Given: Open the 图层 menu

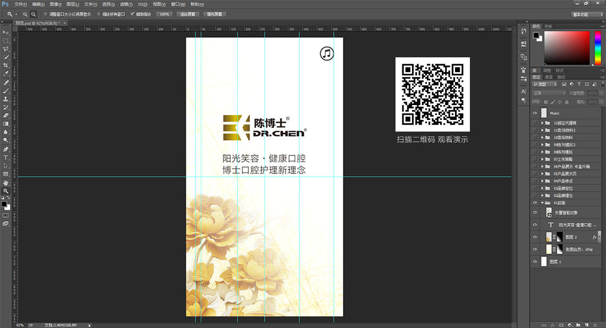Looking at the screenshot, I should (x=73, y=4).
